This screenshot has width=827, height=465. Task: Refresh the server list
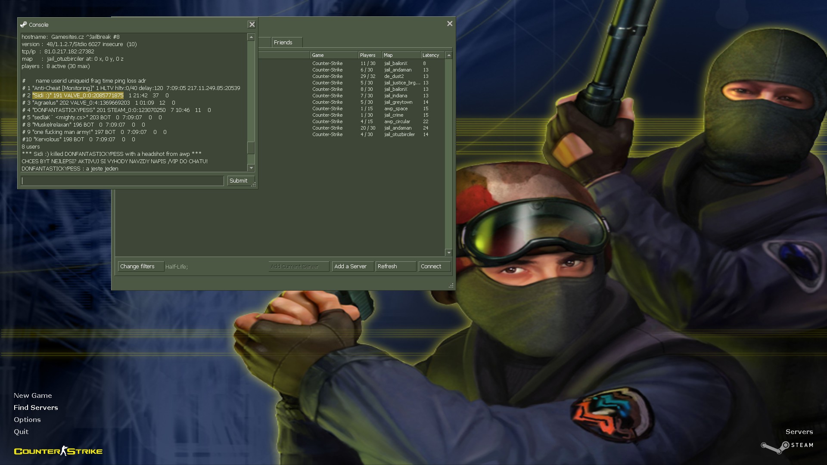click(x=395, y=267)
